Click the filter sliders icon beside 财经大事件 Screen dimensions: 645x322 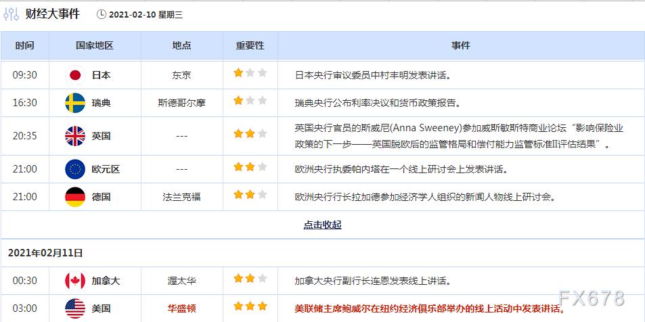[11, 14]
